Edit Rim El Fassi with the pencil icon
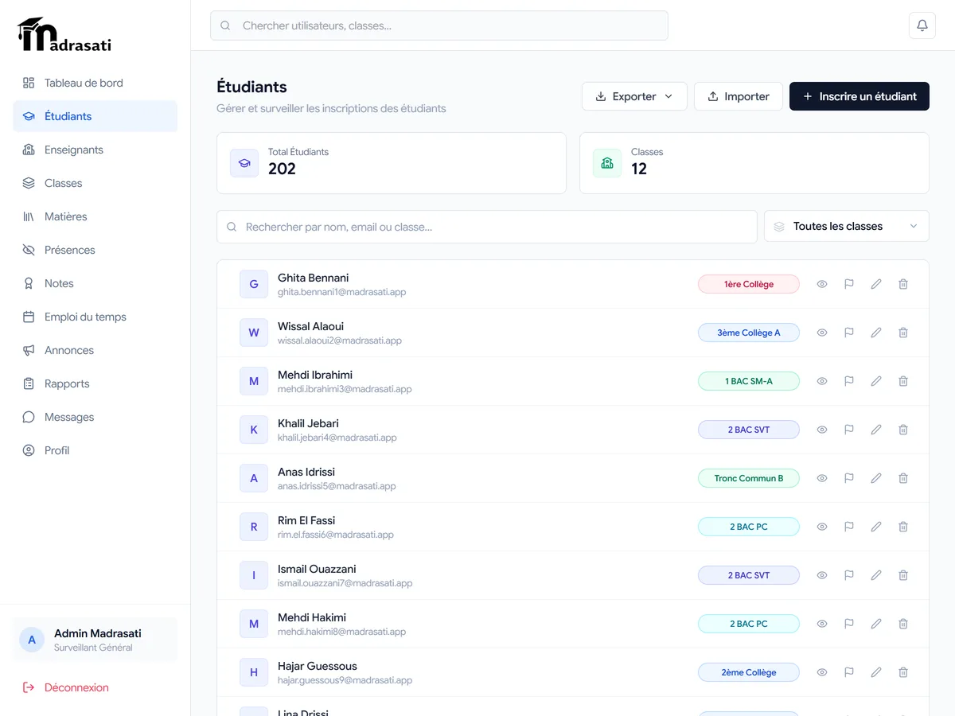This screenshot has width=955, height=716. tap(876, 527)
